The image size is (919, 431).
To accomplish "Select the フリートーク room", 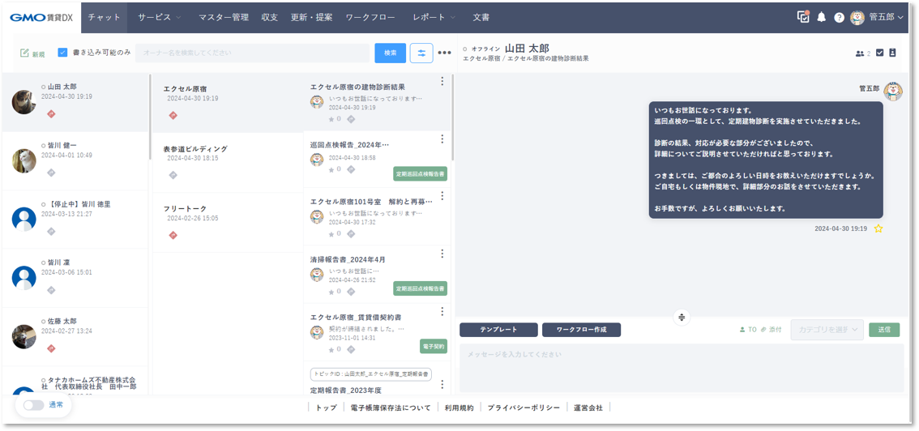I will click(228, 223).
